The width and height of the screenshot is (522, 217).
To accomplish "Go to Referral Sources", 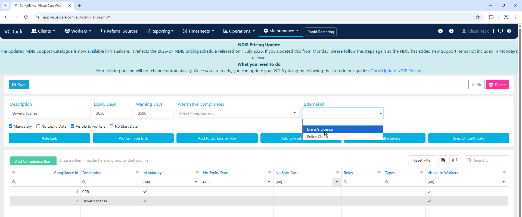I will point(119,31).
